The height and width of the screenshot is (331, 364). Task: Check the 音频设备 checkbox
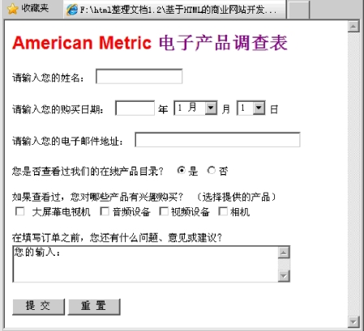105,211
